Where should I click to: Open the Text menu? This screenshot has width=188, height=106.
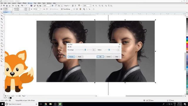pyautogui.click(x=35, y=3)
